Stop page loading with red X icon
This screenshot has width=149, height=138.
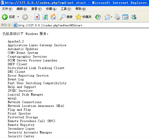click(37, 17)
